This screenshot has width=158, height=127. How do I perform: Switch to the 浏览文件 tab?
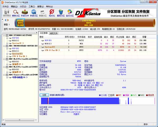click(x=53, y=33)
